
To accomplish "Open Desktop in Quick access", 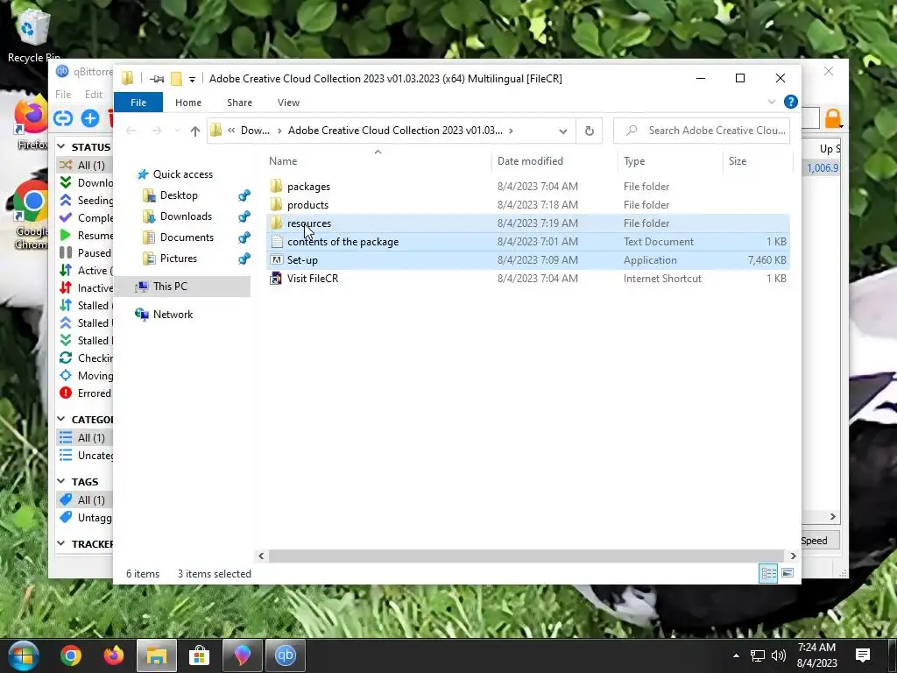I will point(179,195).
